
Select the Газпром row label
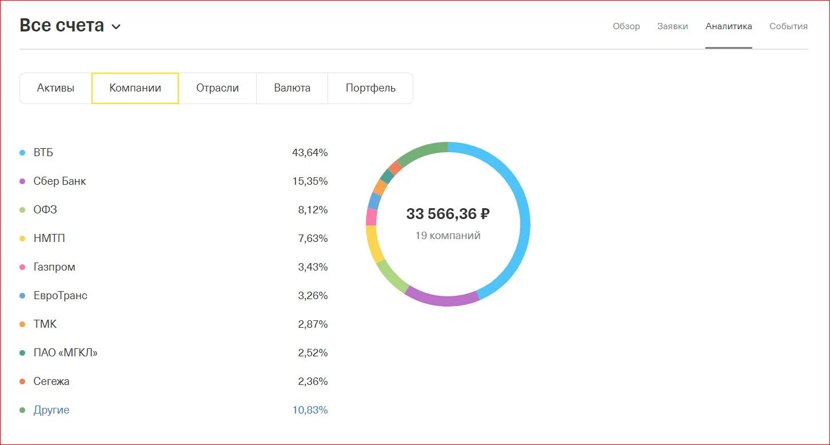[x=54, y=267]
